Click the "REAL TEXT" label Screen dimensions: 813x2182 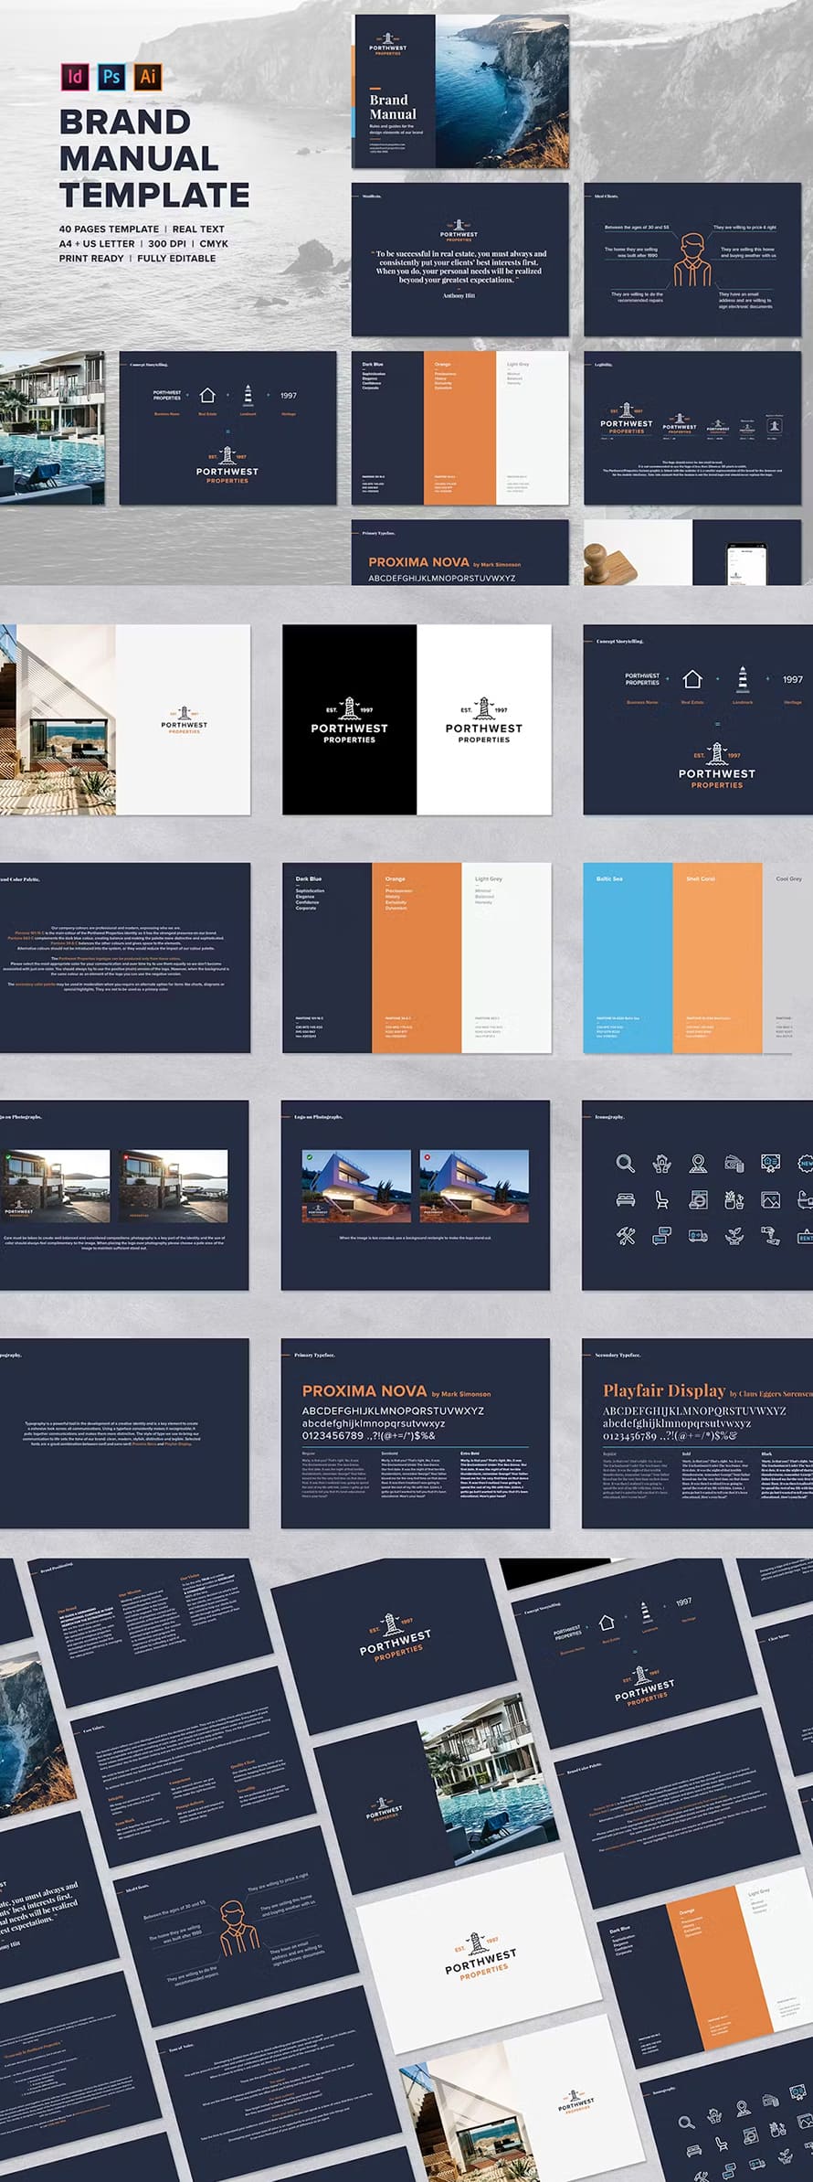tap(198, 229)
